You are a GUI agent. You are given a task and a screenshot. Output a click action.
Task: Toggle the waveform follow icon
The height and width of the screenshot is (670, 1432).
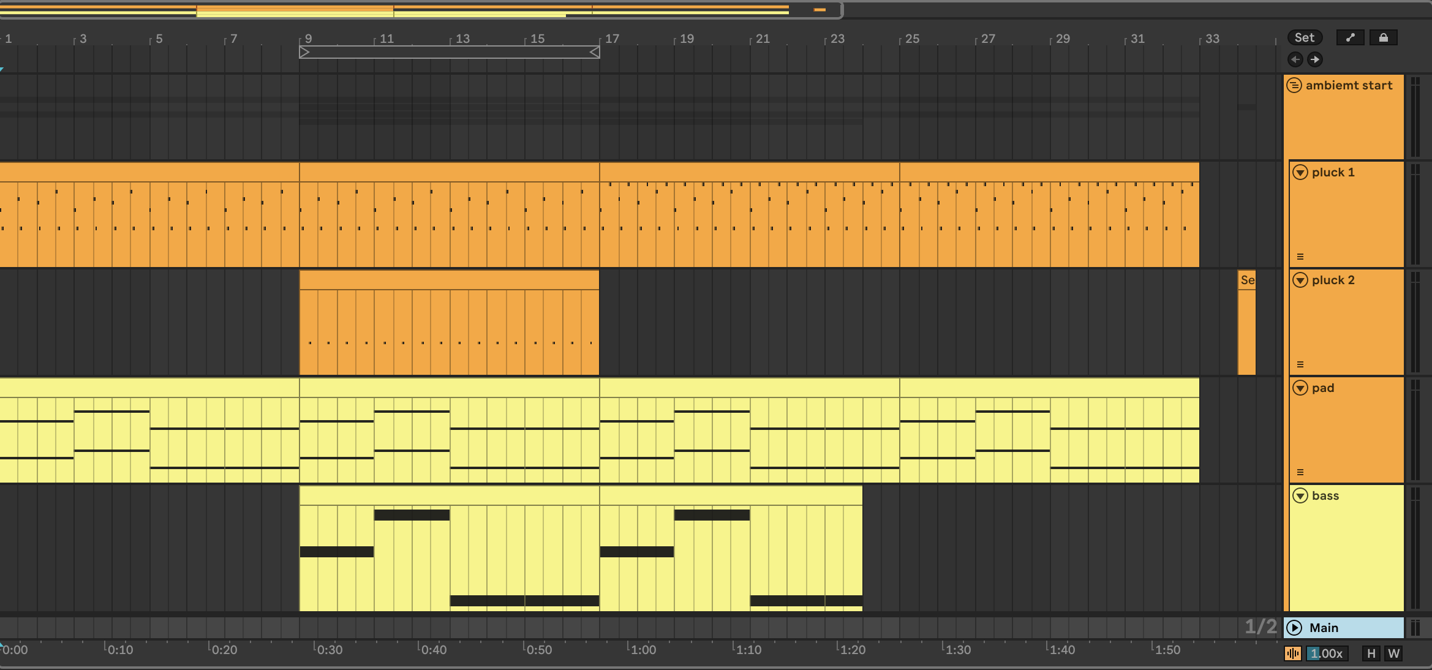coord(1293,653)
